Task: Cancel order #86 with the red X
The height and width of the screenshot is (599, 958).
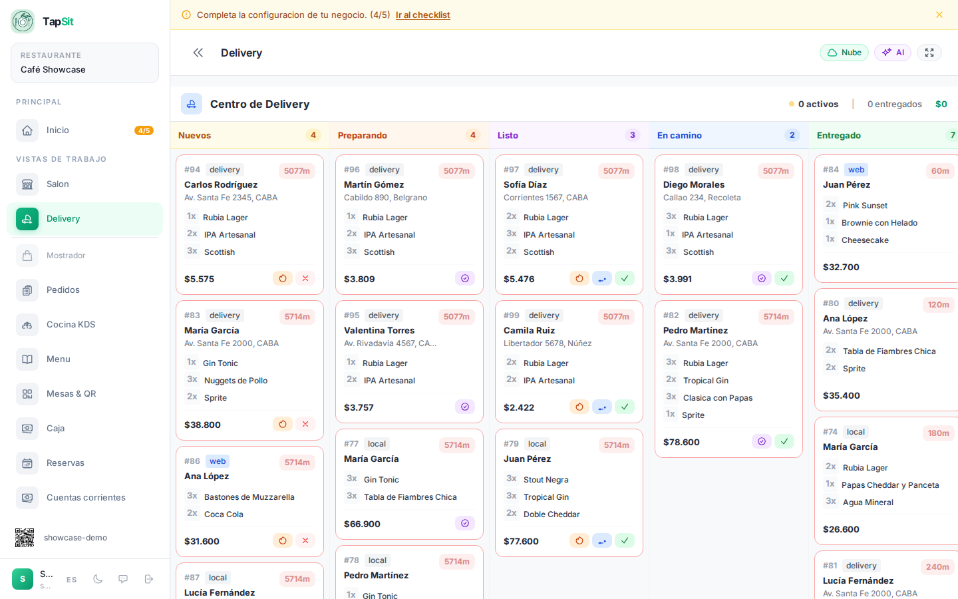Action: click(x=305, y=540)
